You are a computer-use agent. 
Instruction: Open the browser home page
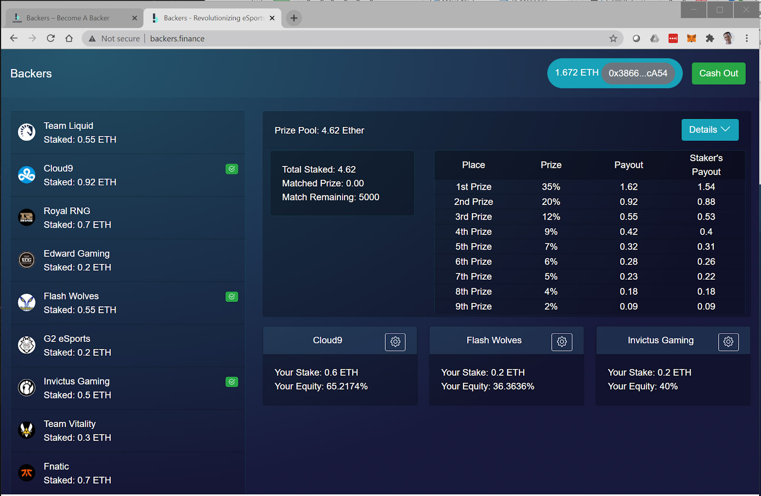coord(69,39)
